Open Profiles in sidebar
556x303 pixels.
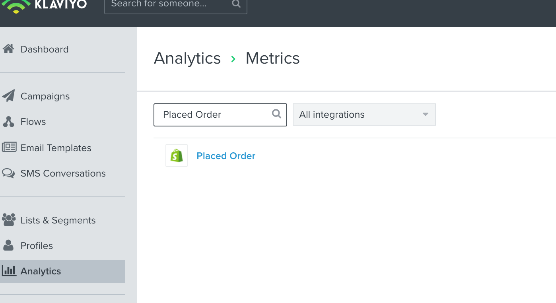[x=37, y=246]
